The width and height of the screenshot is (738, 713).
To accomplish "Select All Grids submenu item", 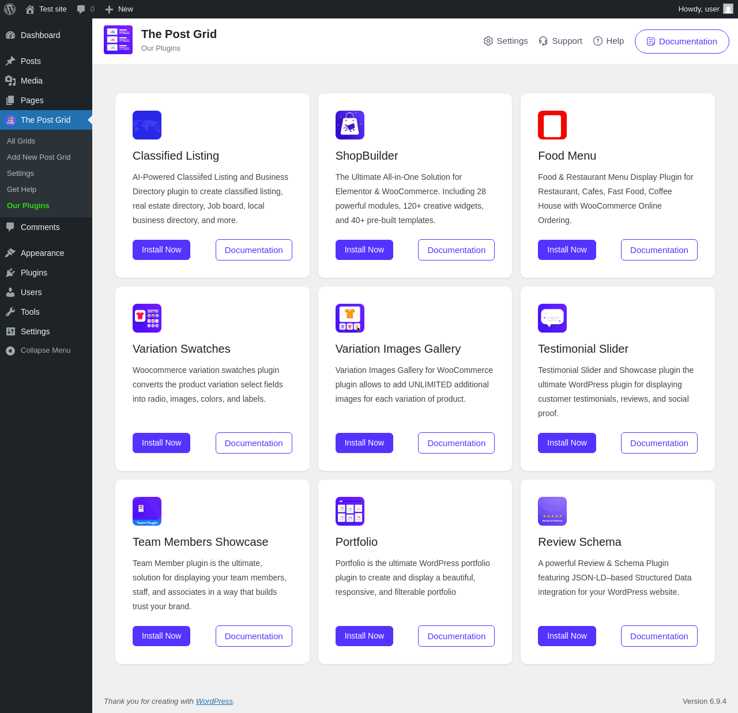I will tap(21, 141).
